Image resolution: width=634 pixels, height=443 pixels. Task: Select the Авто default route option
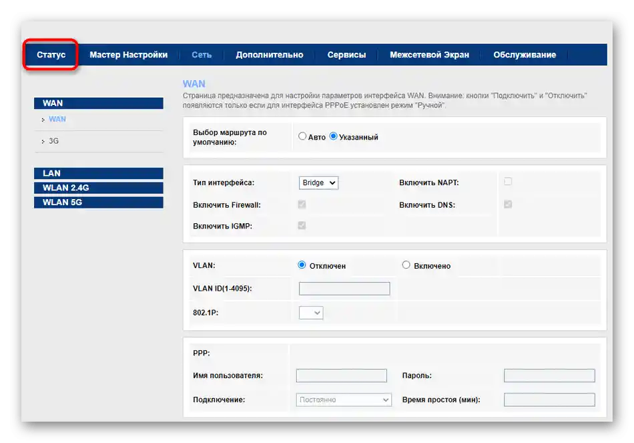tap(302, 136)
